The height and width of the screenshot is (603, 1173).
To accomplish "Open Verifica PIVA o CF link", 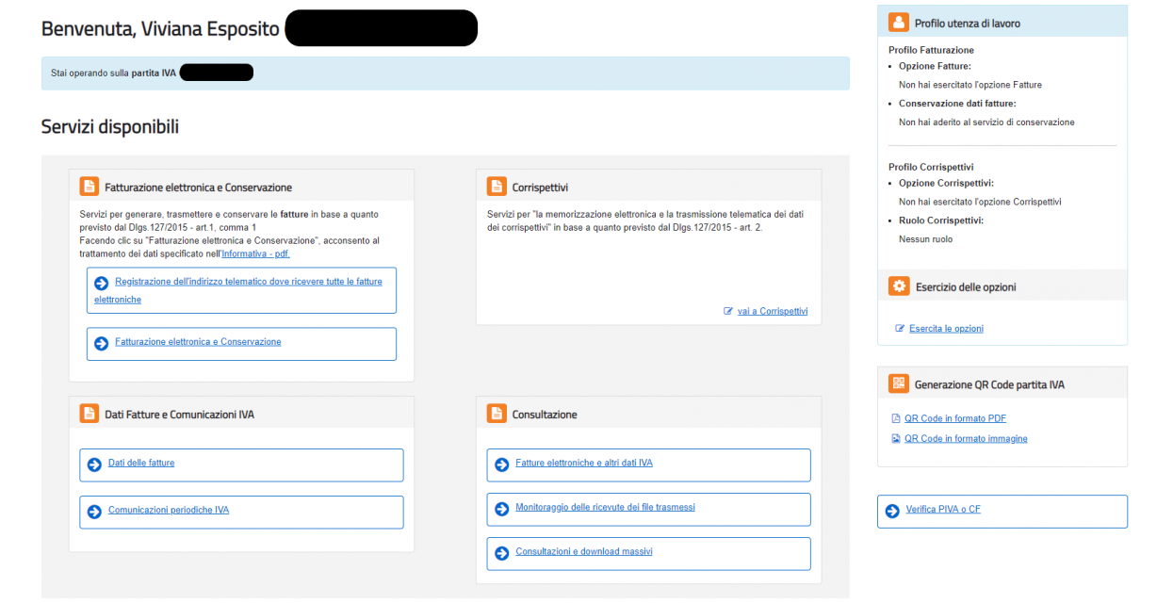I will (x=943, y=509).
